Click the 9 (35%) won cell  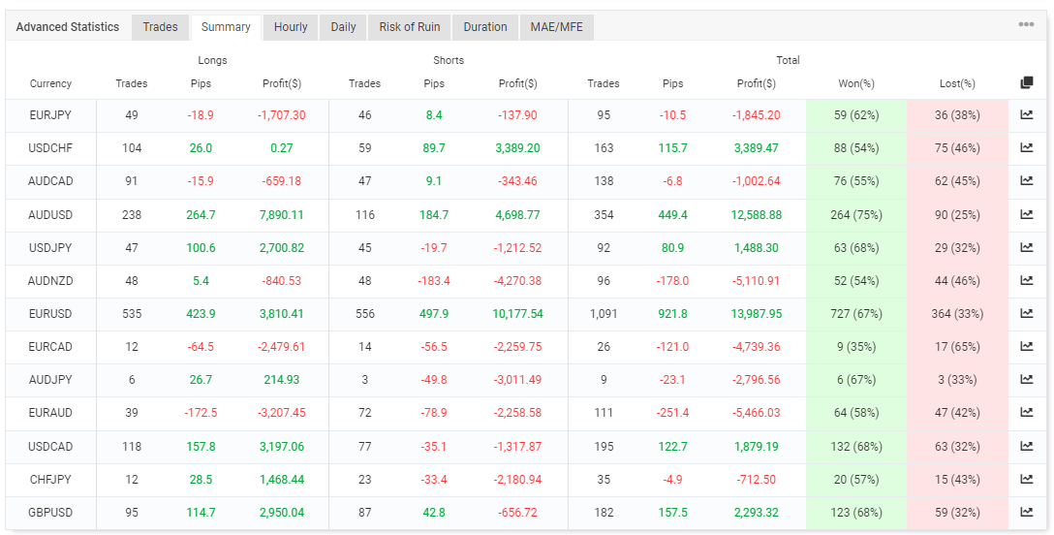pos(856,347)
